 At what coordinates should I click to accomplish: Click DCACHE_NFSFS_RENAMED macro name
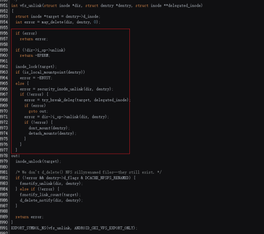(x=107, y=178)
